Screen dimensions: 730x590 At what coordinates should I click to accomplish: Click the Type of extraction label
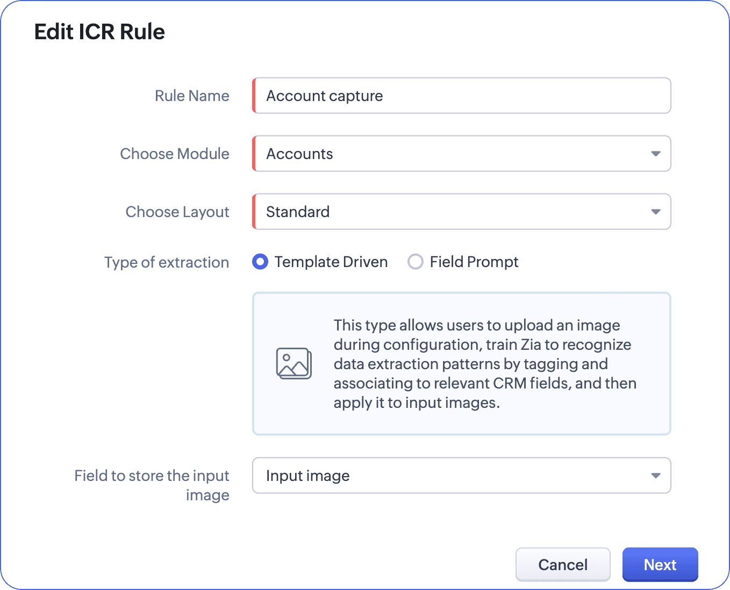pyautogui.click(x=167, y=262)
